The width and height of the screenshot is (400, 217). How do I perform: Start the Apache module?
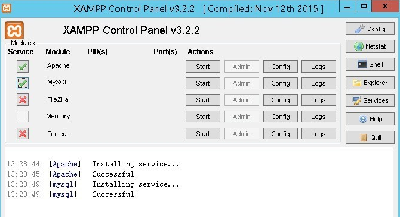point(203,67)
